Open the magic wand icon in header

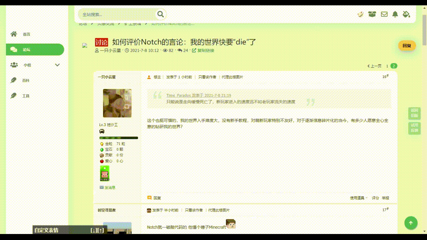360,14
